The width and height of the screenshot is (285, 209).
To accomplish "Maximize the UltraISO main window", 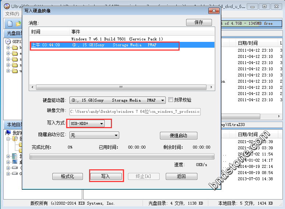I will pos(264,7).
